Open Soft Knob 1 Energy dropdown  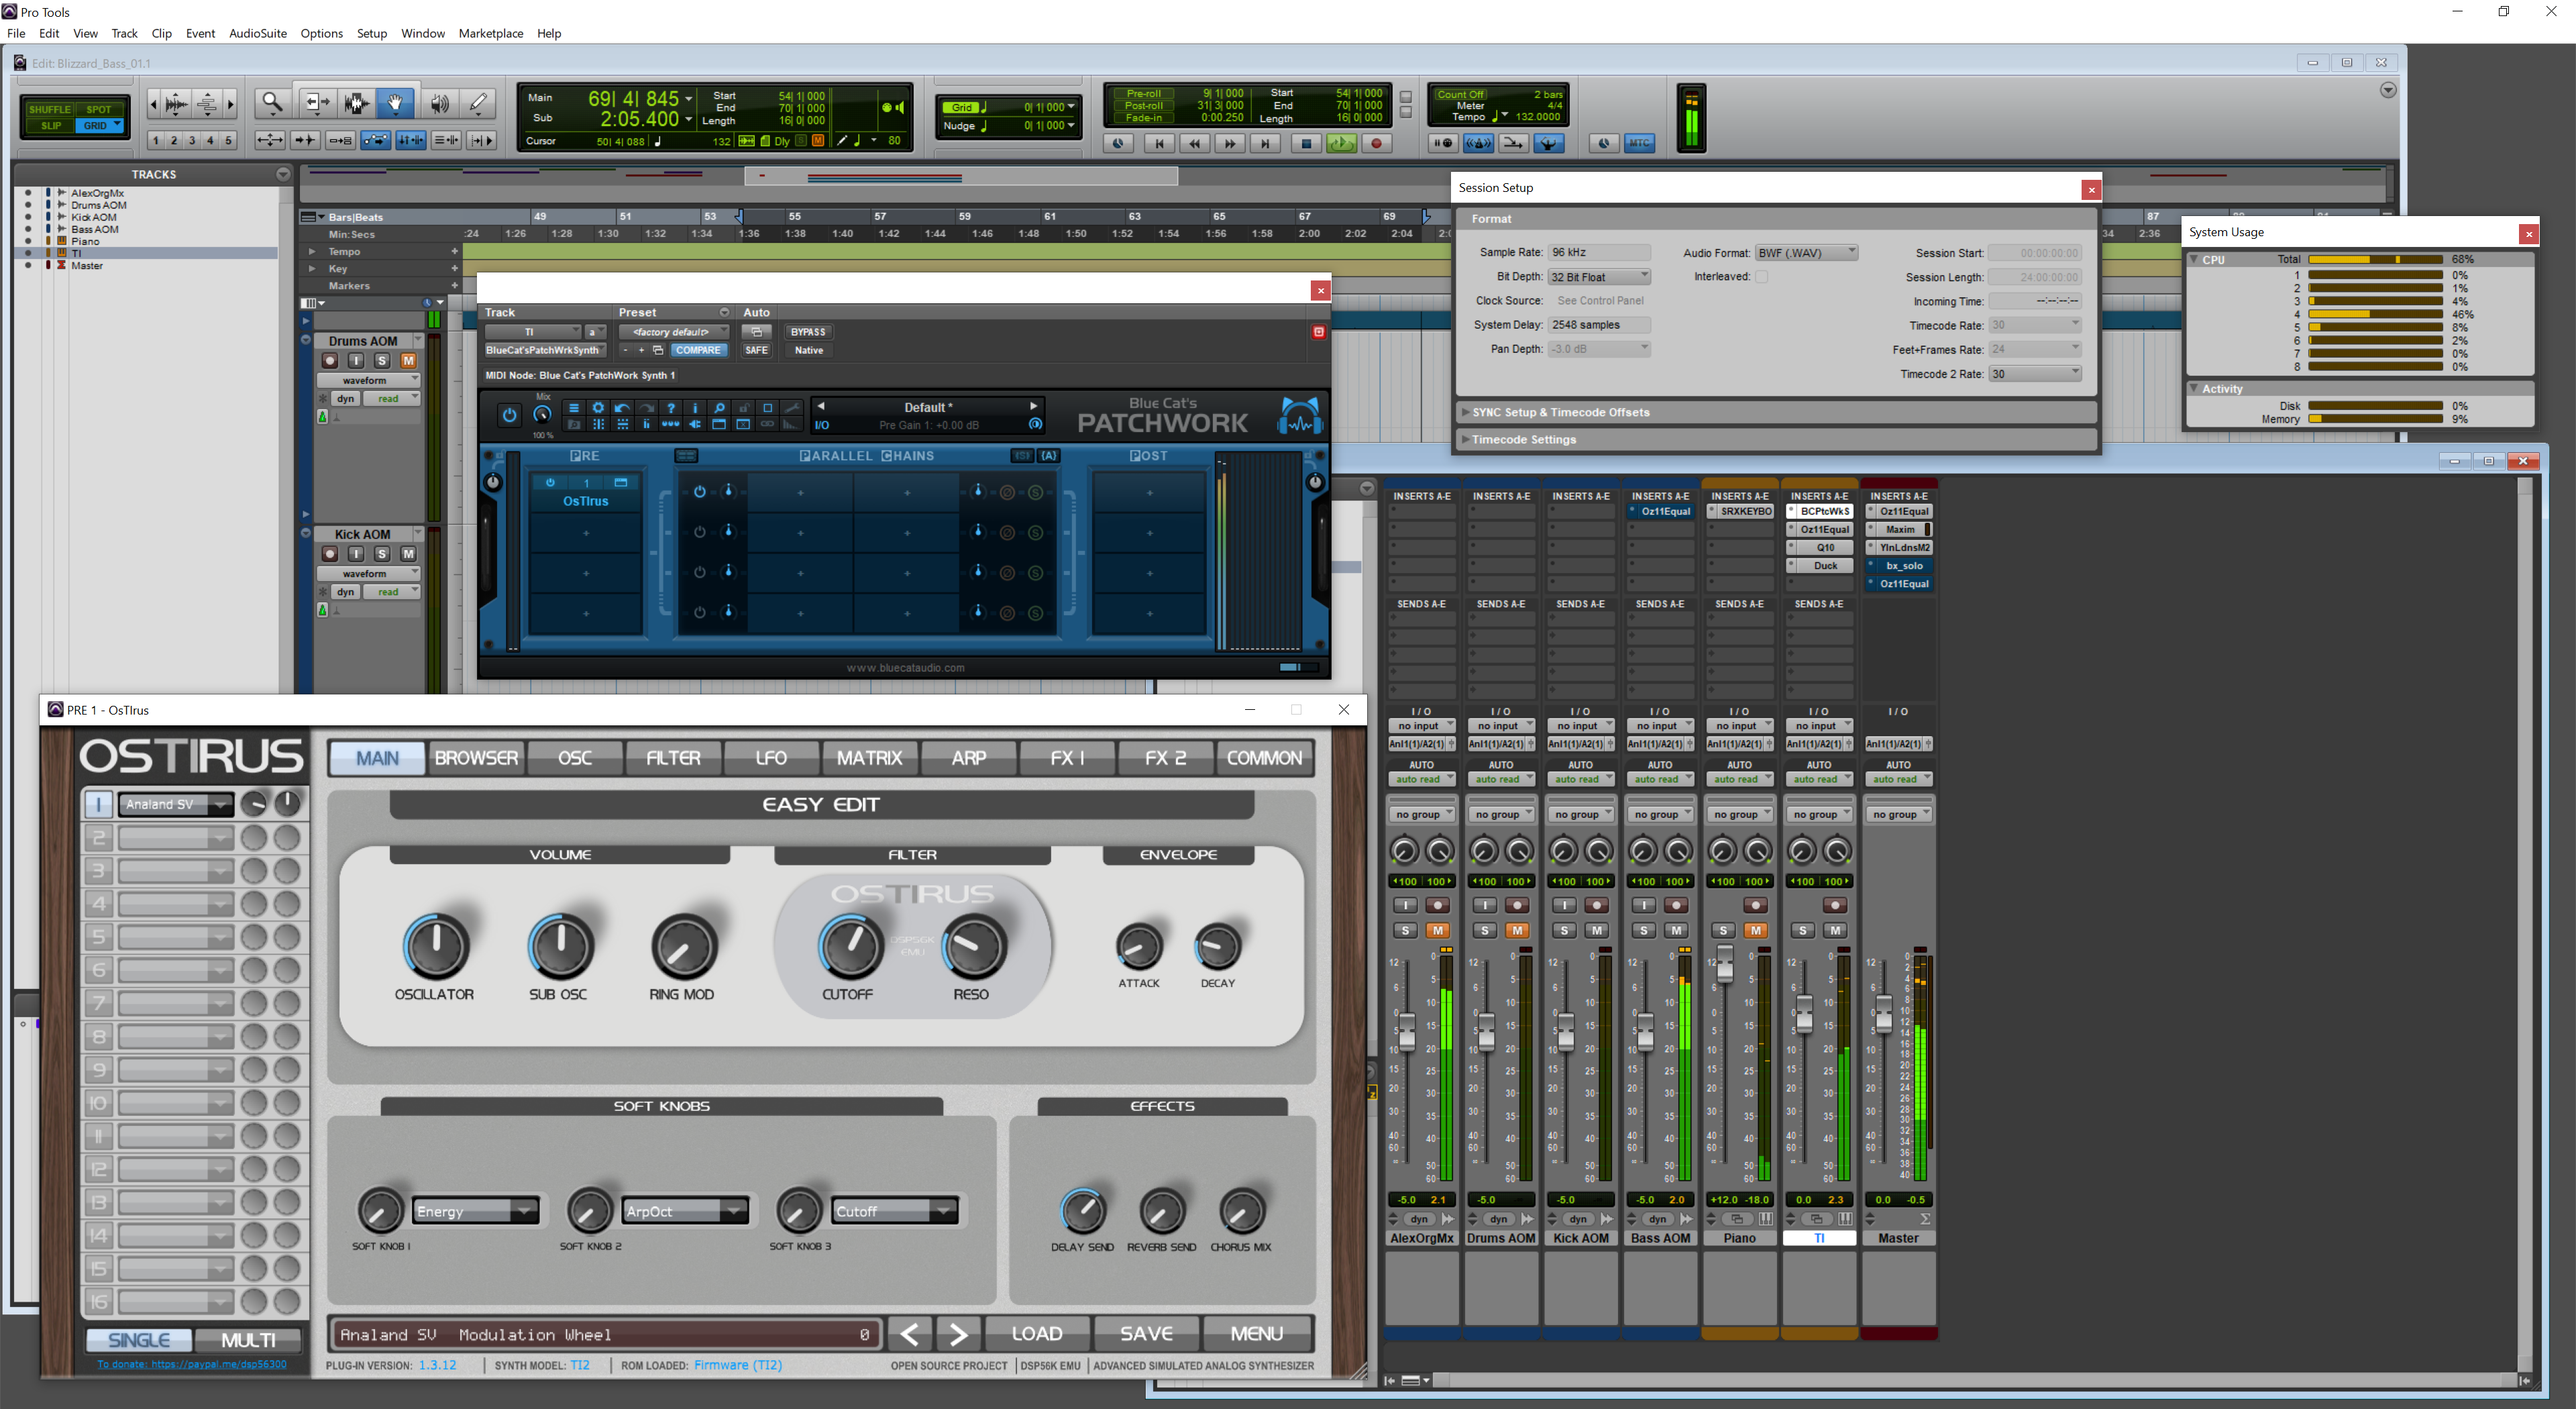click(x=476, y=1211)
